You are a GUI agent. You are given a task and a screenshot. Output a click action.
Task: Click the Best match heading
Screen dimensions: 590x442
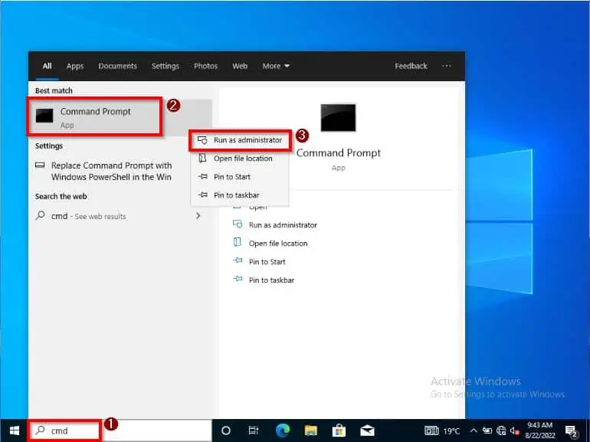54,90
